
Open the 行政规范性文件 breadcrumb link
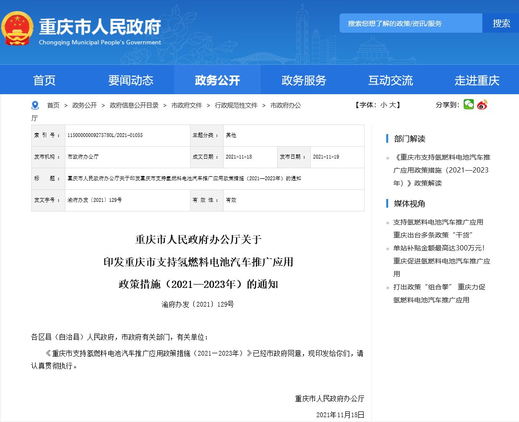click(x=236, y=105)
